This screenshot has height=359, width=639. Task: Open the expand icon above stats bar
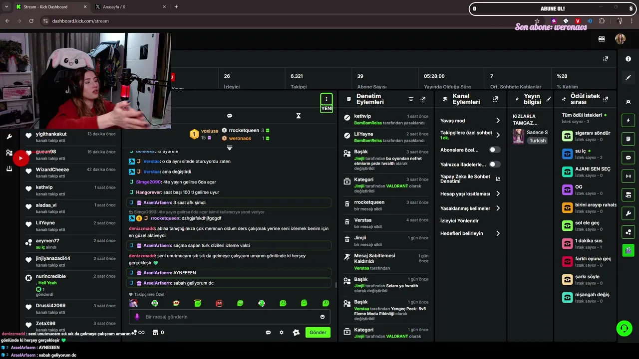tap(606, 59)
